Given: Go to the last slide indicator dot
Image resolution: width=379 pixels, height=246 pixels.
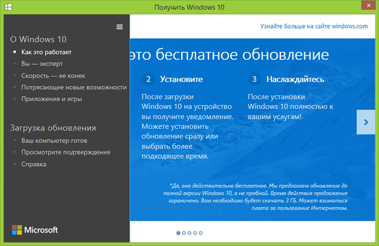Looking at the screenshot, I should click(x=201, y=233).
